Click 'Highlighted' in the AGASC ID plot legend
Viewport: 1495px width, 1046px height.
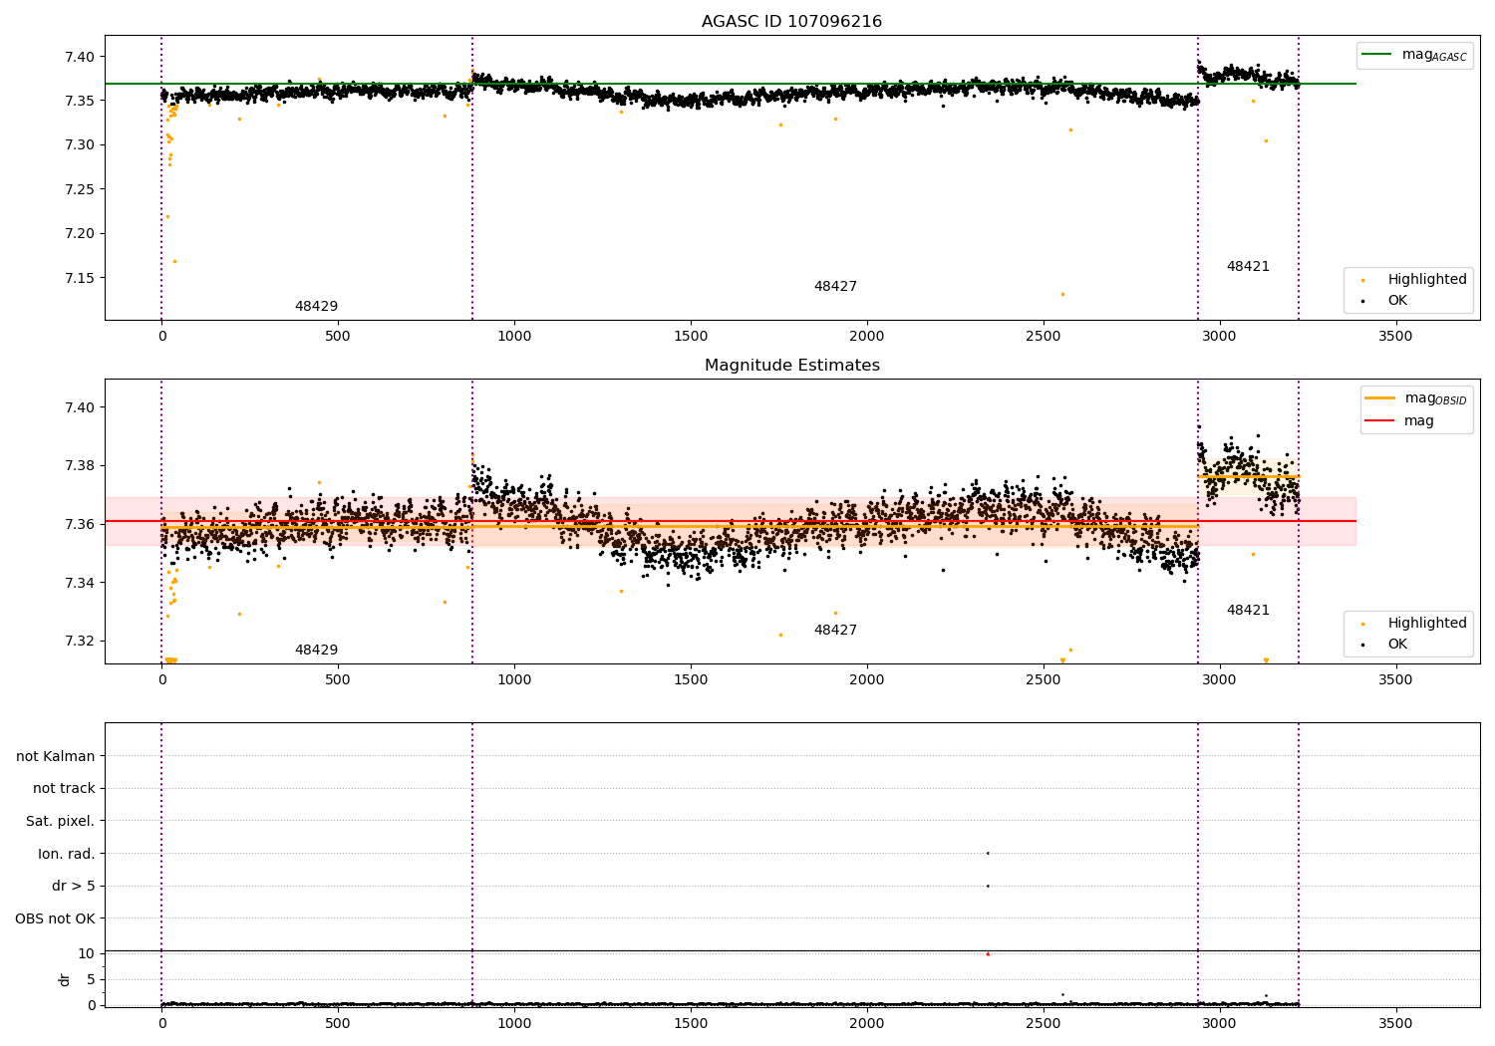tap(1427, 280)
